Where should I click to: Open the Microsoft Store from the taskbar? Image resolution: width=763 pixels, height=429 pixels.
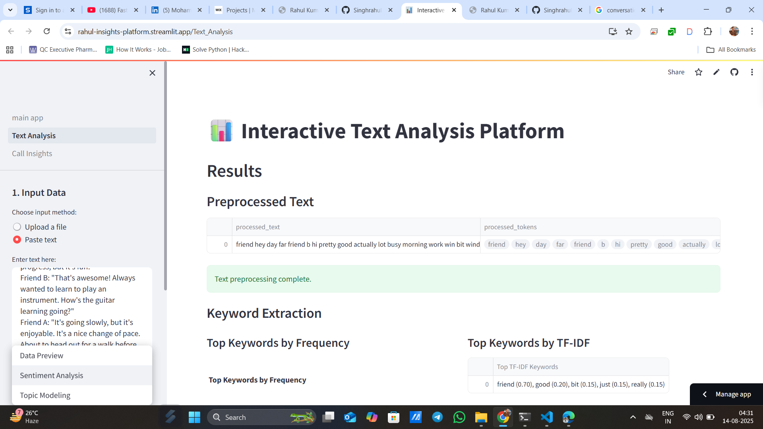[x=393, y=417]
